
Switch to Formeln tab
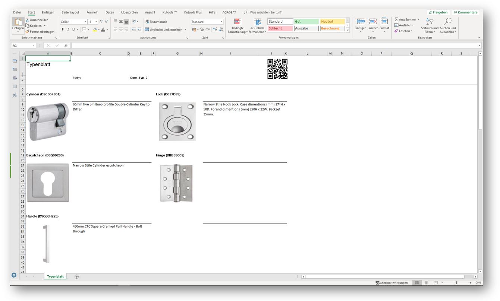click(93, 12)
